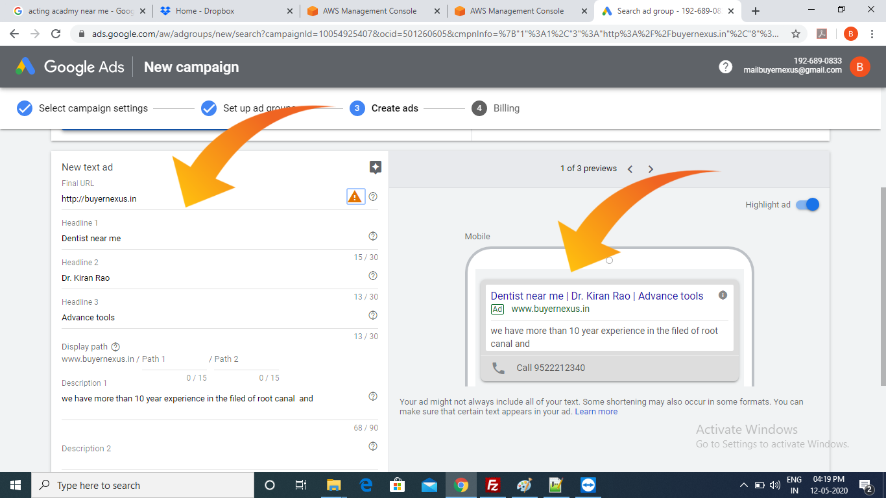
Task: Open new browser tab with plus icon
Action: (x=756, y=11)
